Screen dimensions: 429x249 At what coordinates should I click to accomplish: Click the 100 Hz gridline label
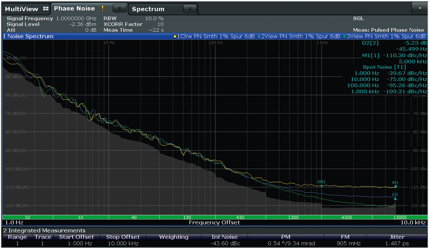point(216,43)
